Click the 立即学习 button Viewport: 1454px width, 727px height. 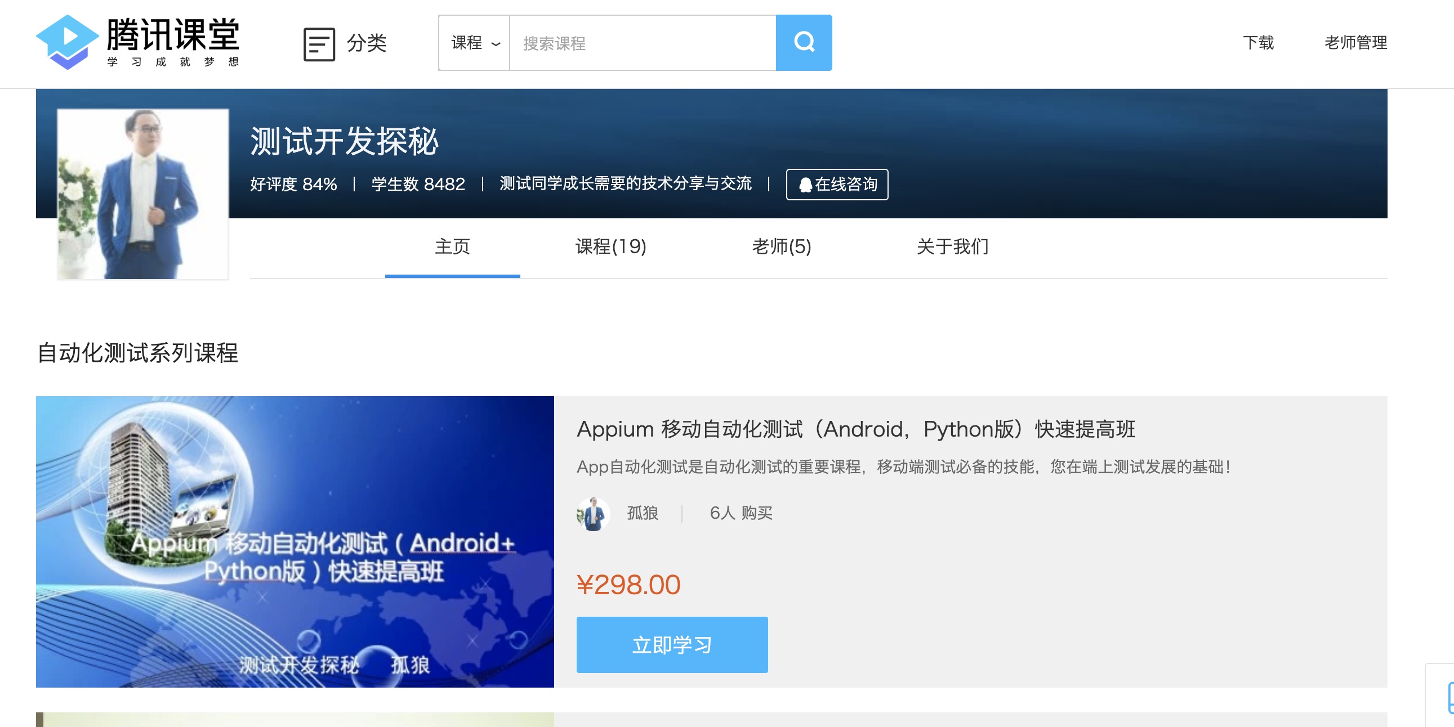(x=672, y=644)
